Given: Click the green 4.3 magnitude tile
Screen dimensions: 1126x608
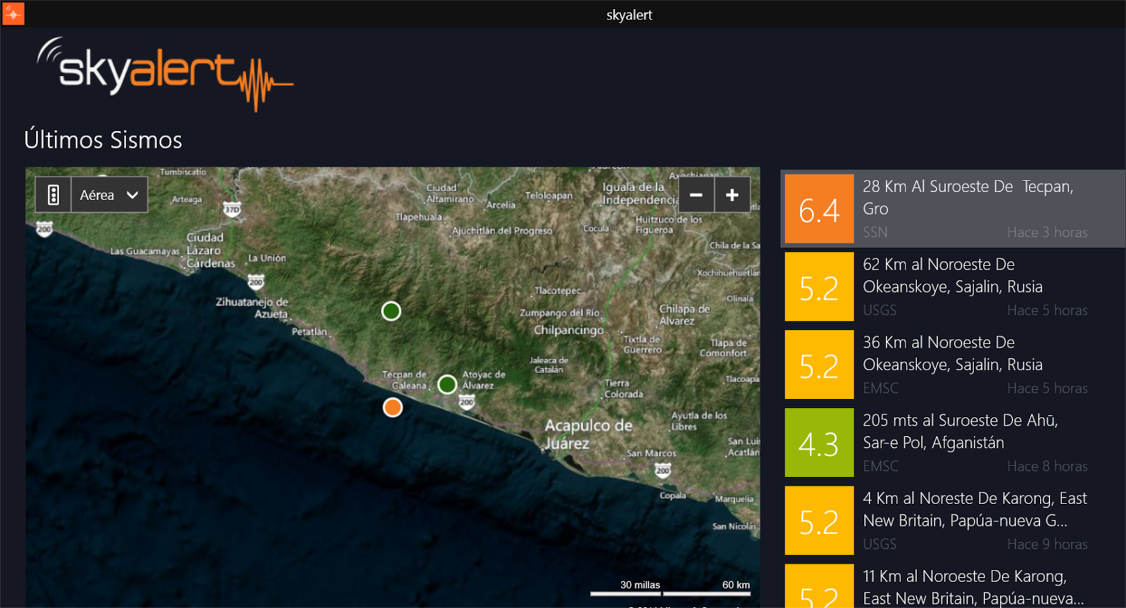Looking at the screenshot, I should coord(819,443).
